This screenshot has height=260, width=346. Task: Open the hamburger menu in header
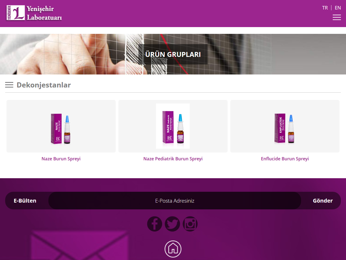337,17
